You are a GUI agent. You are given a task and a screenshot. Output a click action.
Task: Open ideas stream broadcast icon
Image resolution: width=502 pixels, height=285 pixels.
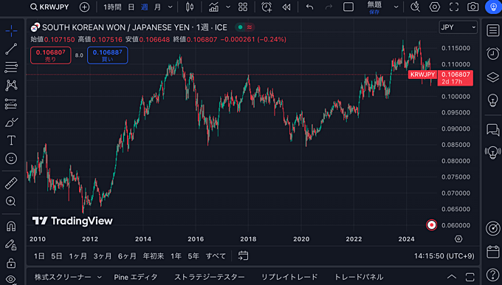click(492, 152)
